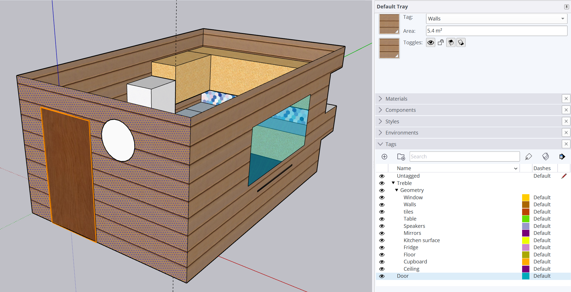Click the Window tag yellow color swatch
Screen dimensions: 571x292
click(526, 198)
